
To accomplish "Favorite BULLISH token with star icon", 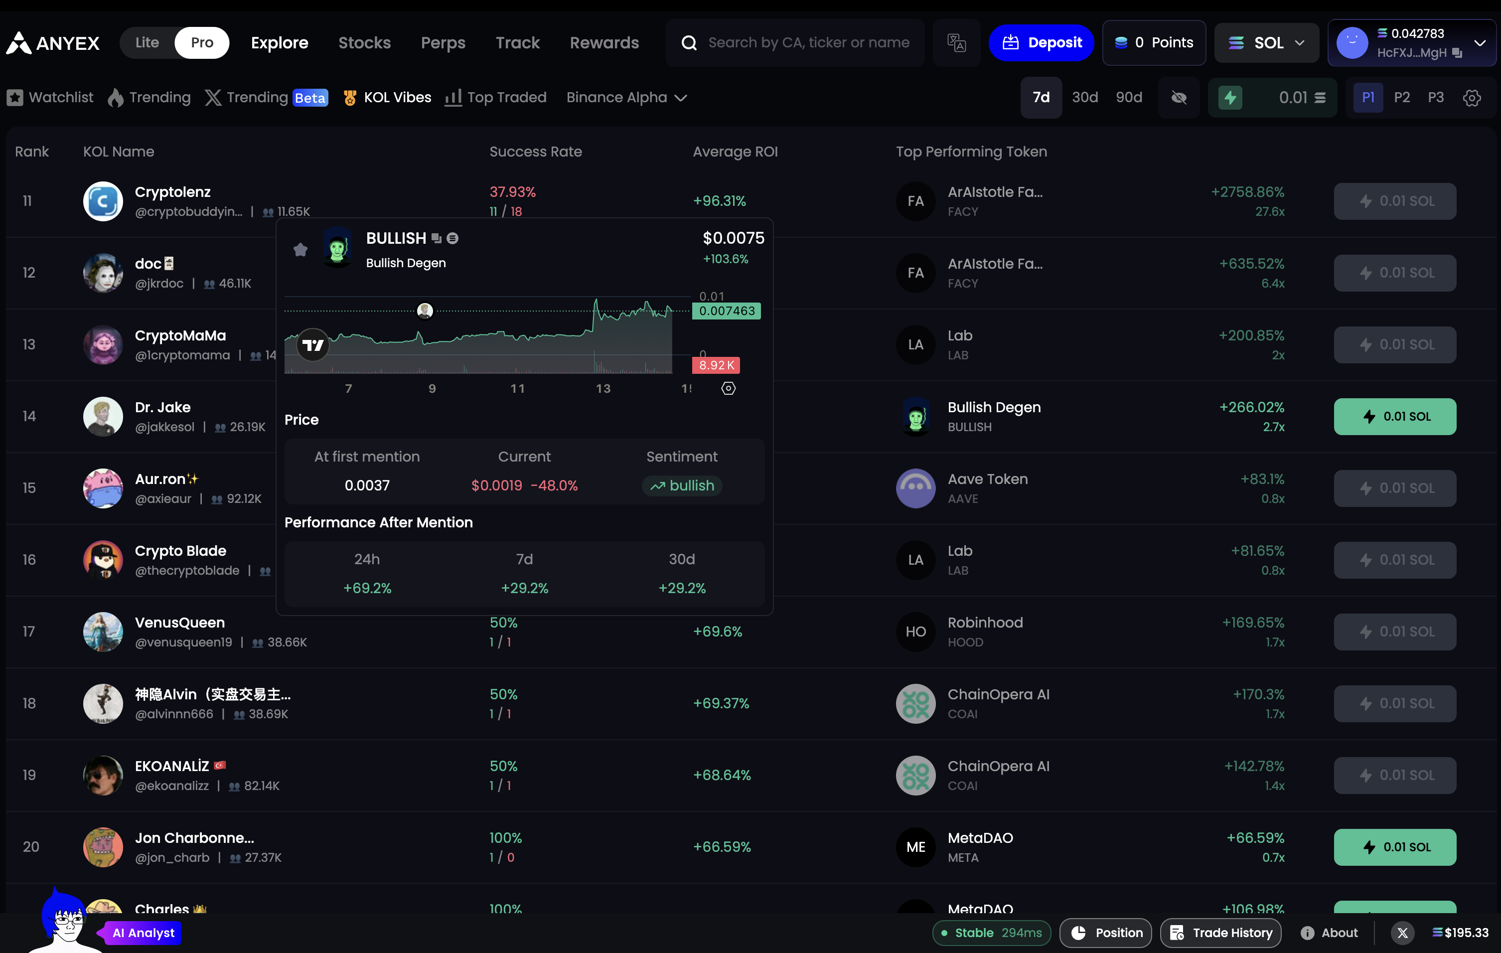I will [x=300, y=250].
